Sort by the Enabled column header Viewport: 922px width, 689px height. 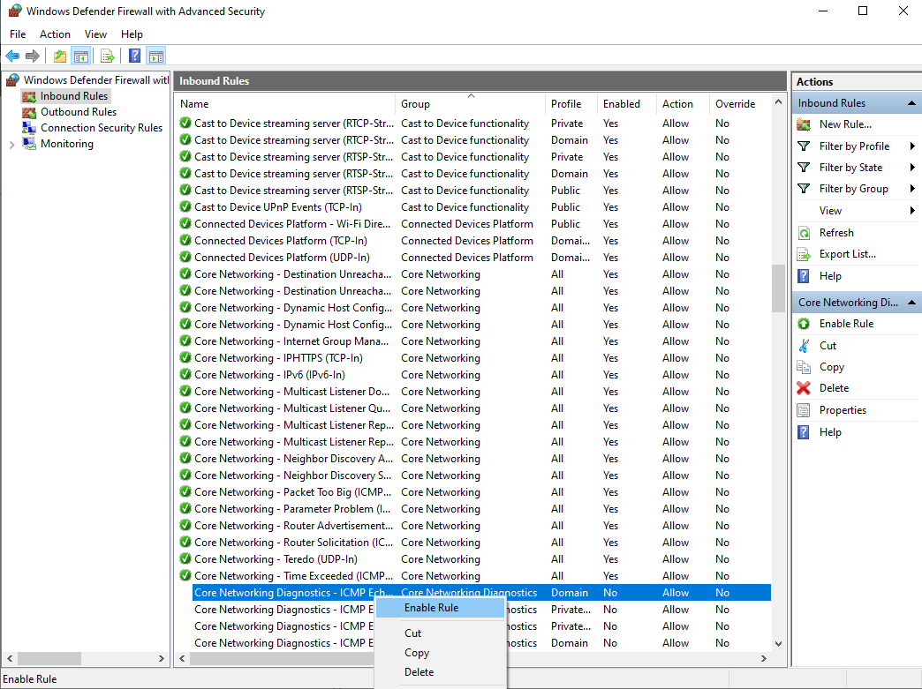(x=627, y=104)
